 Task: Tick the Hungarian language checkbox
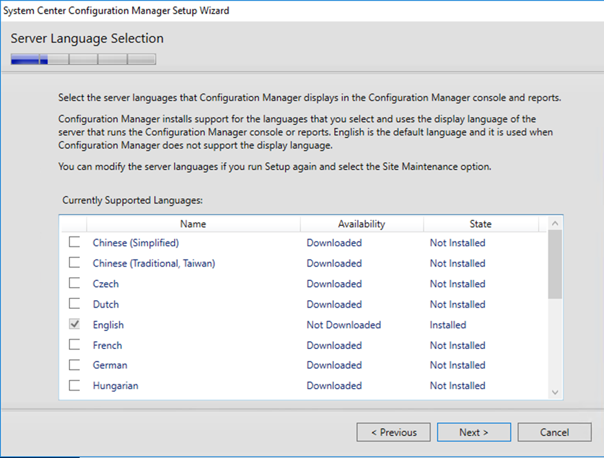[x=74, y=386]
